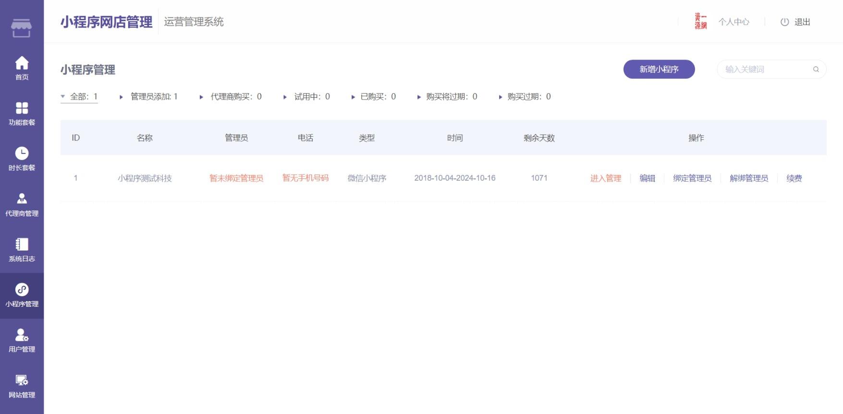Click the store logo icon in sidebar
Screen dimensions: 843x414
22,28
